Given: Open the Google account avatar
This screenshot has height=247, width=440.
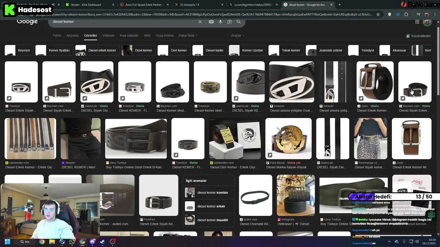Looking at the screenshot, I should click(x=427, y=22).
